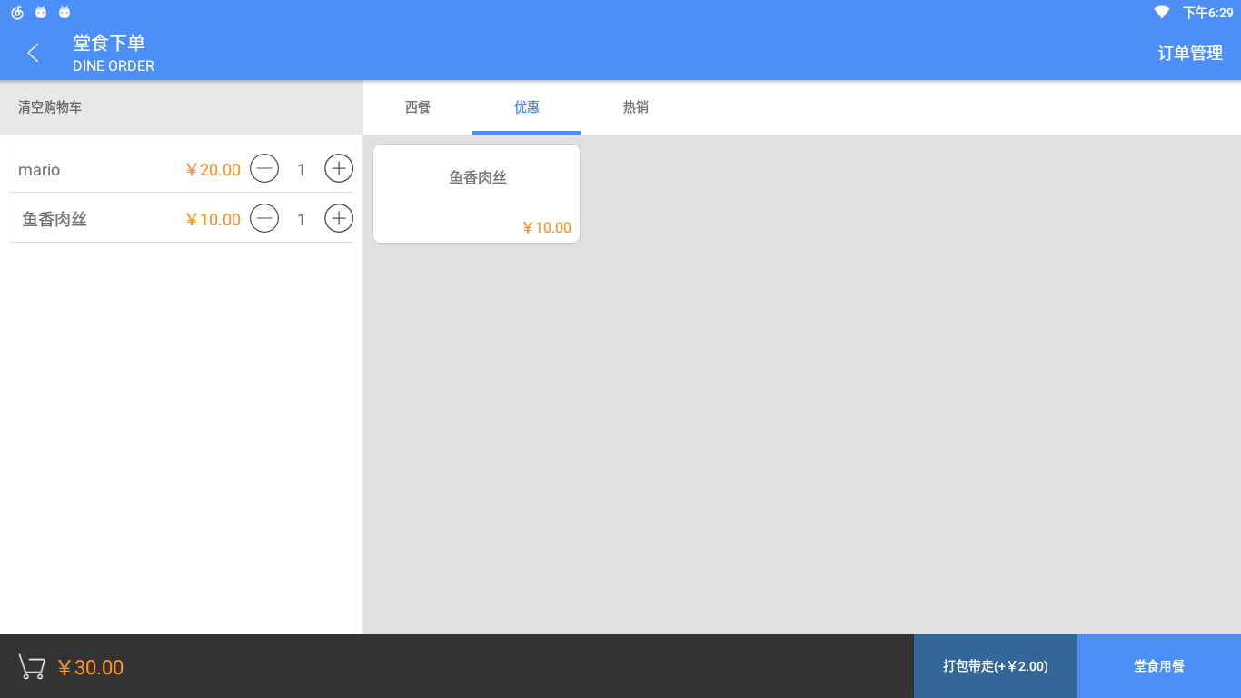This screenshot has width=1241, height=698.
Task: Click the shopping cart icon
Action: [x=32, y=667]
